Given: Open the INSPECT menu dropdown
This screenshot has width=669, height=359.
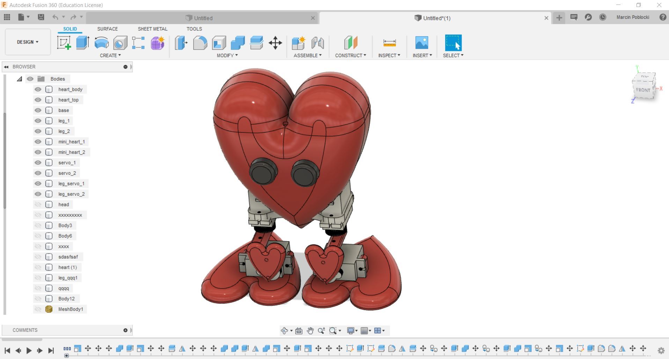Looking at the screenshot, I should point(389,55).
